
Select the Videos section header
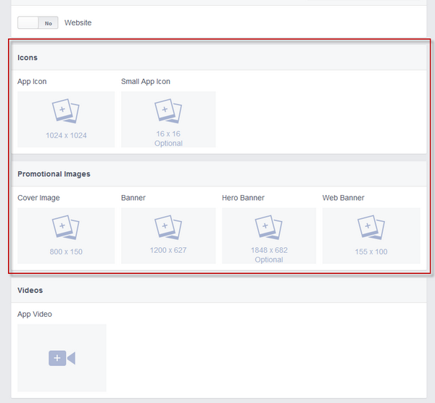point(30,290)
